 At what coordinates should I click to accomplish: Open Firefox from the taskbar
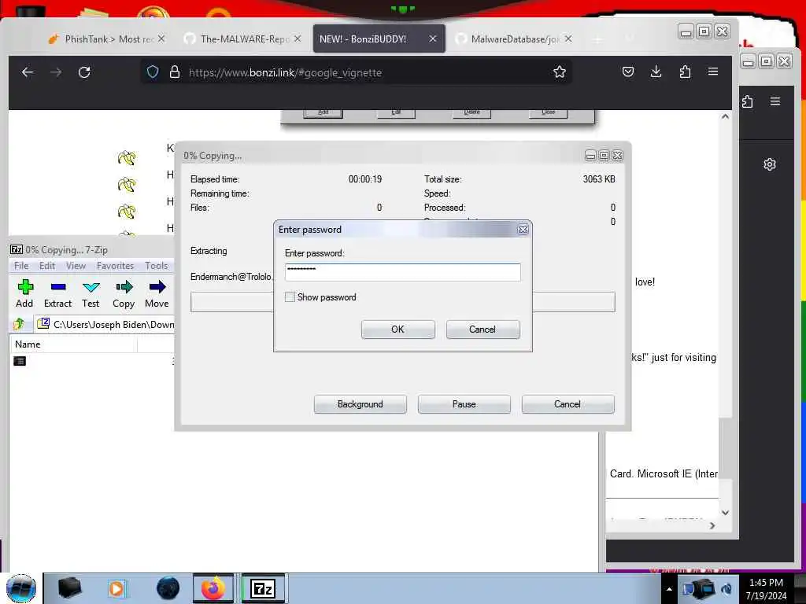pos(213,588)
